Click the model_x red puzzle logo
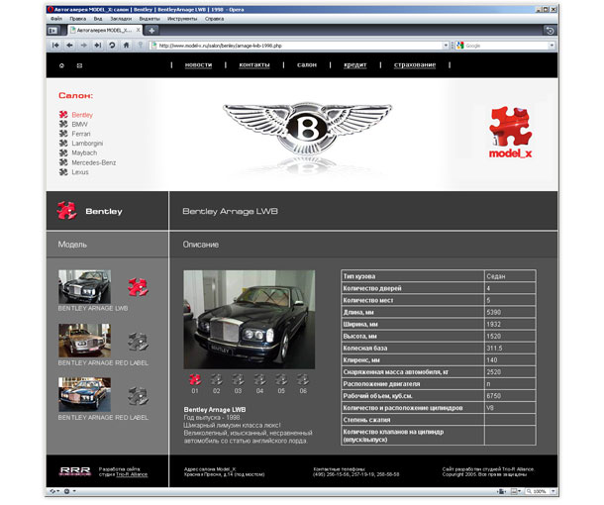 click(x=510, y=132)
